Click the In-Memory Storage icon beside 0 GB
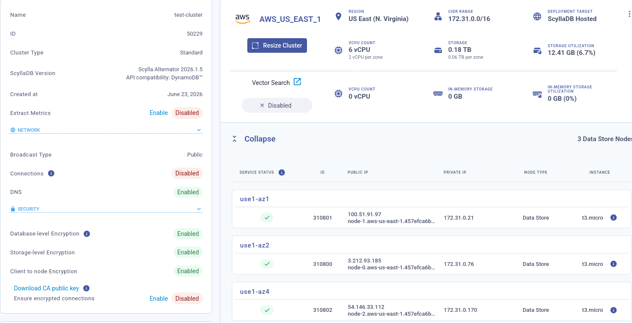632x323 pixels. coord(438,94)
